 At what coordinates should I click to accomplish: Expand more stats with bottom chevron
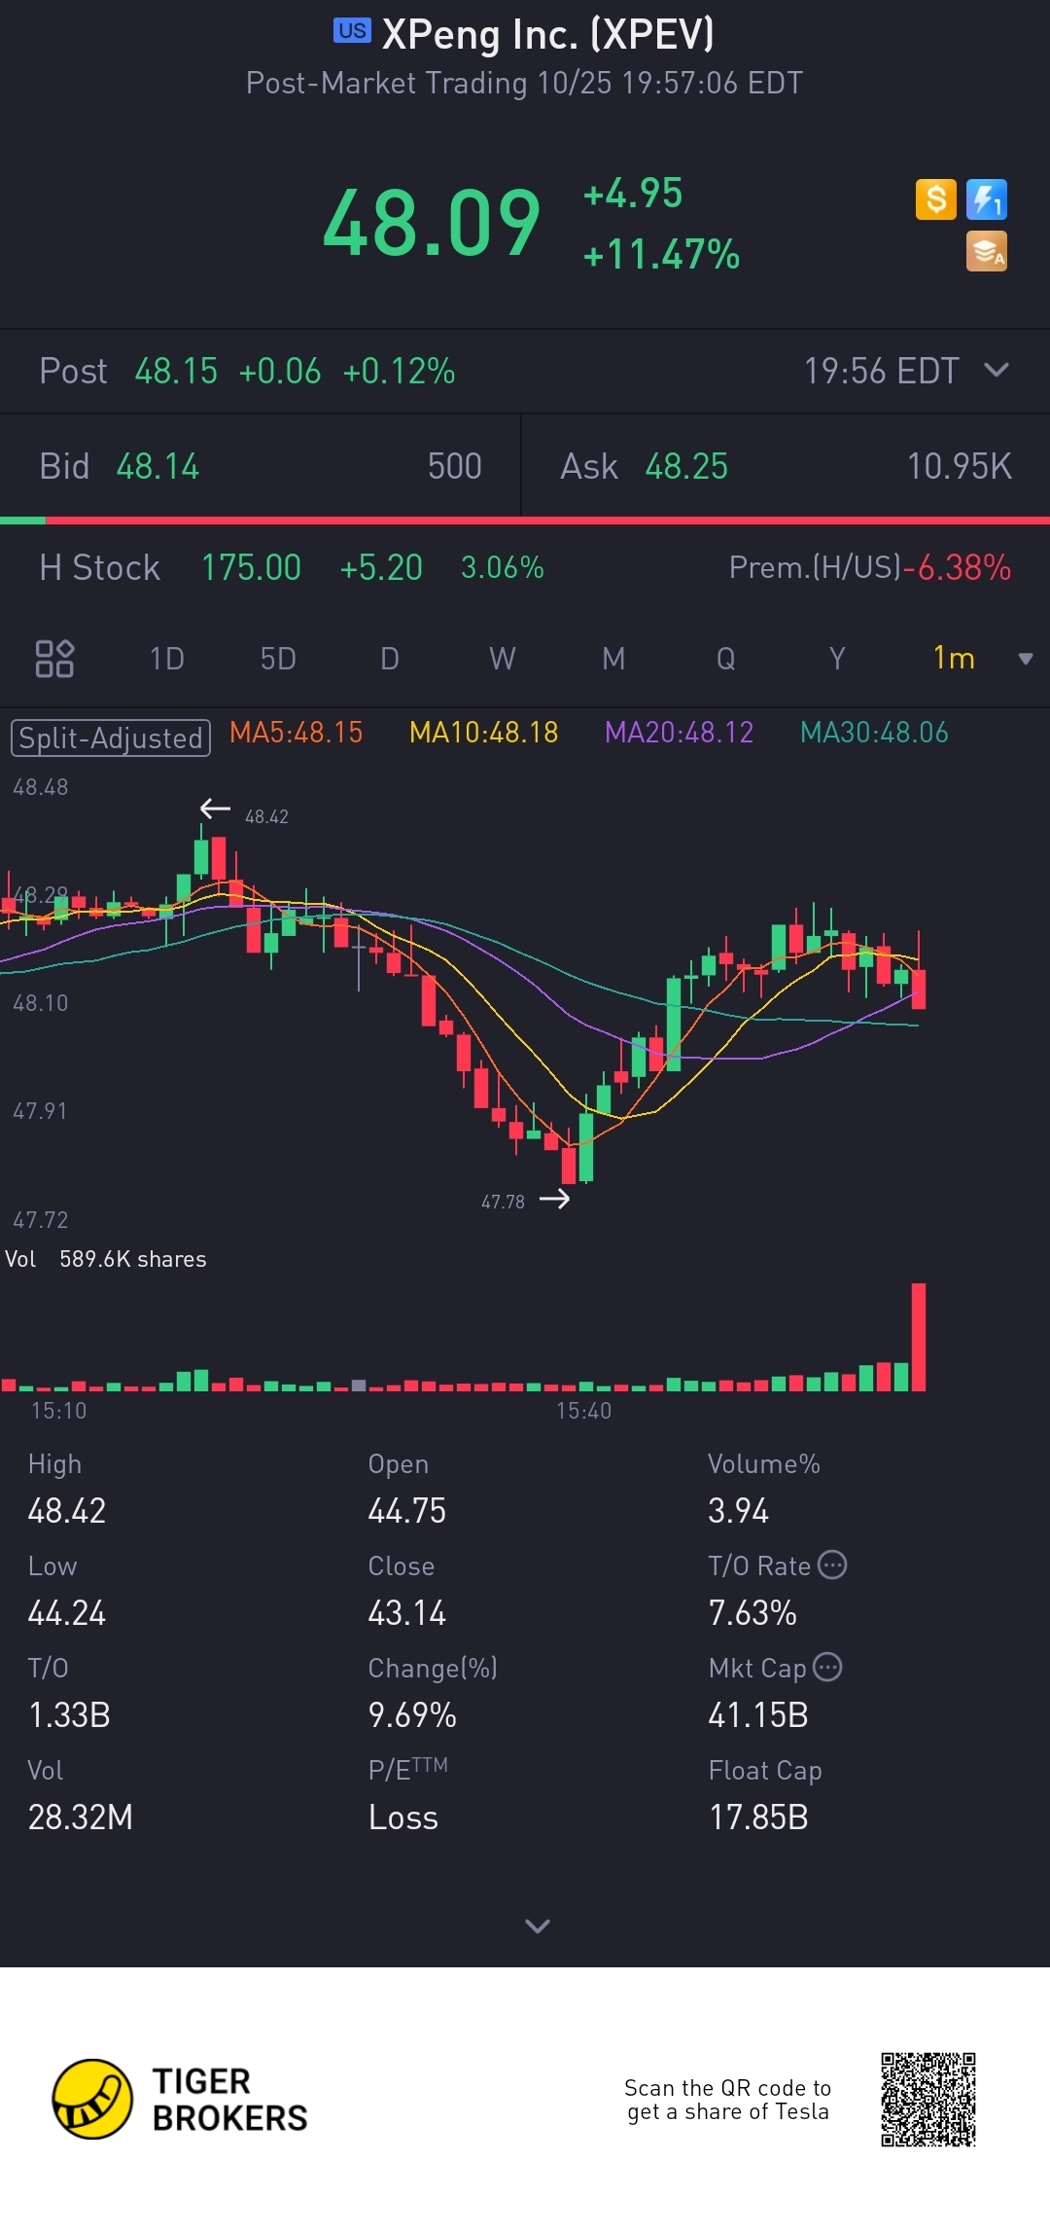[x=538, y=1926]
